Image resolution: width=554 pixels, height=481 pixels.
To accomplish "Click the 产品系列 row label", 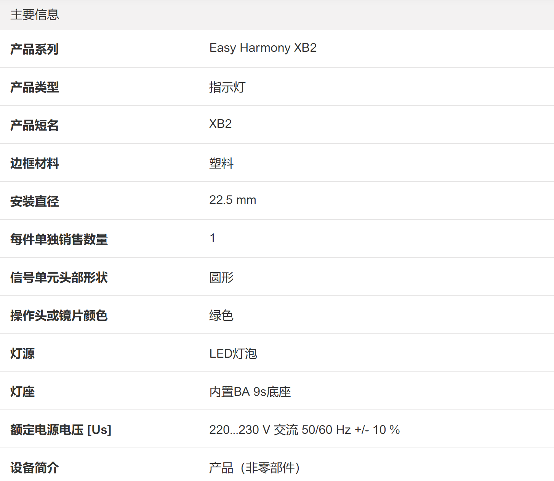I will pos(35,49).
